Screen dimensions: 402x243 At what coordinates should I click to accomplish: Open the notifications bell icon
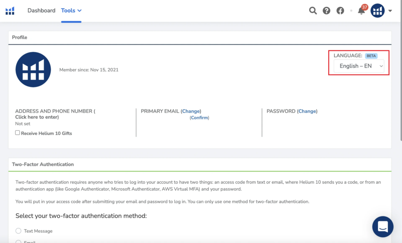pos(361,11)
